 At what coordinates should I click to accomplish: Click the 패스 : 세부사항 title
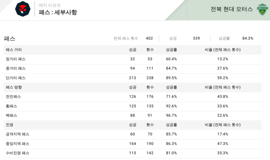(x=58, y=12)
